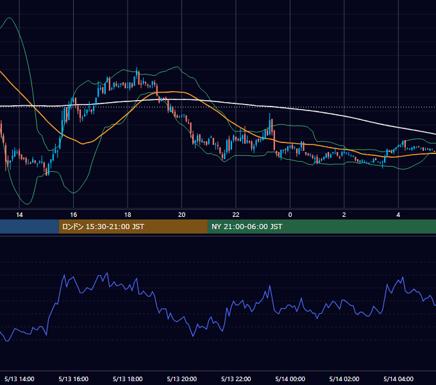Click the 5/13 22:00 date label

236,379
